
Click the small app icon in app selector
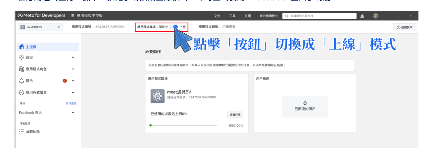(23, 27)
